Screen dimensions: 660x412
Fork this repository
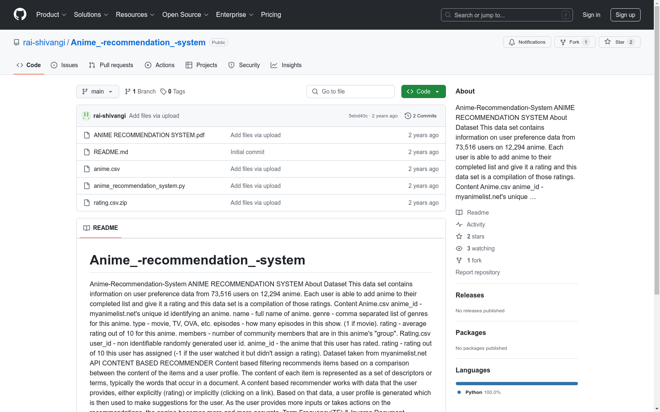click(x=575, y=42)
